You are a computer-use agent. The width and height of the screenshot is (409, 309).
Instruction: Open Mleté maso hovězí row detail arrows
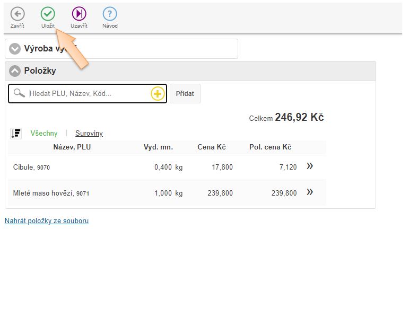310,192
